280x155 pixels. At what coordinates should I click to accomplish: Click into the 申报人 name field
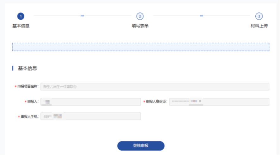pyautogui.click(x=90, y=102)
